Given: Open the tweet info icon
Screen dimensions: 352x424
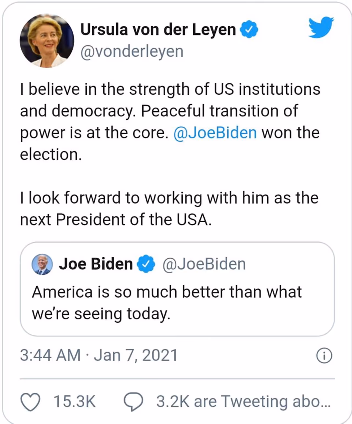Looking at the screenshot, I should point(324,356).
